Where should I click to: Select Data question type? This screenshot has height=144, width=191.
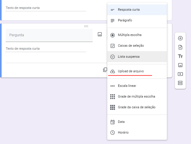pos(121,122)
